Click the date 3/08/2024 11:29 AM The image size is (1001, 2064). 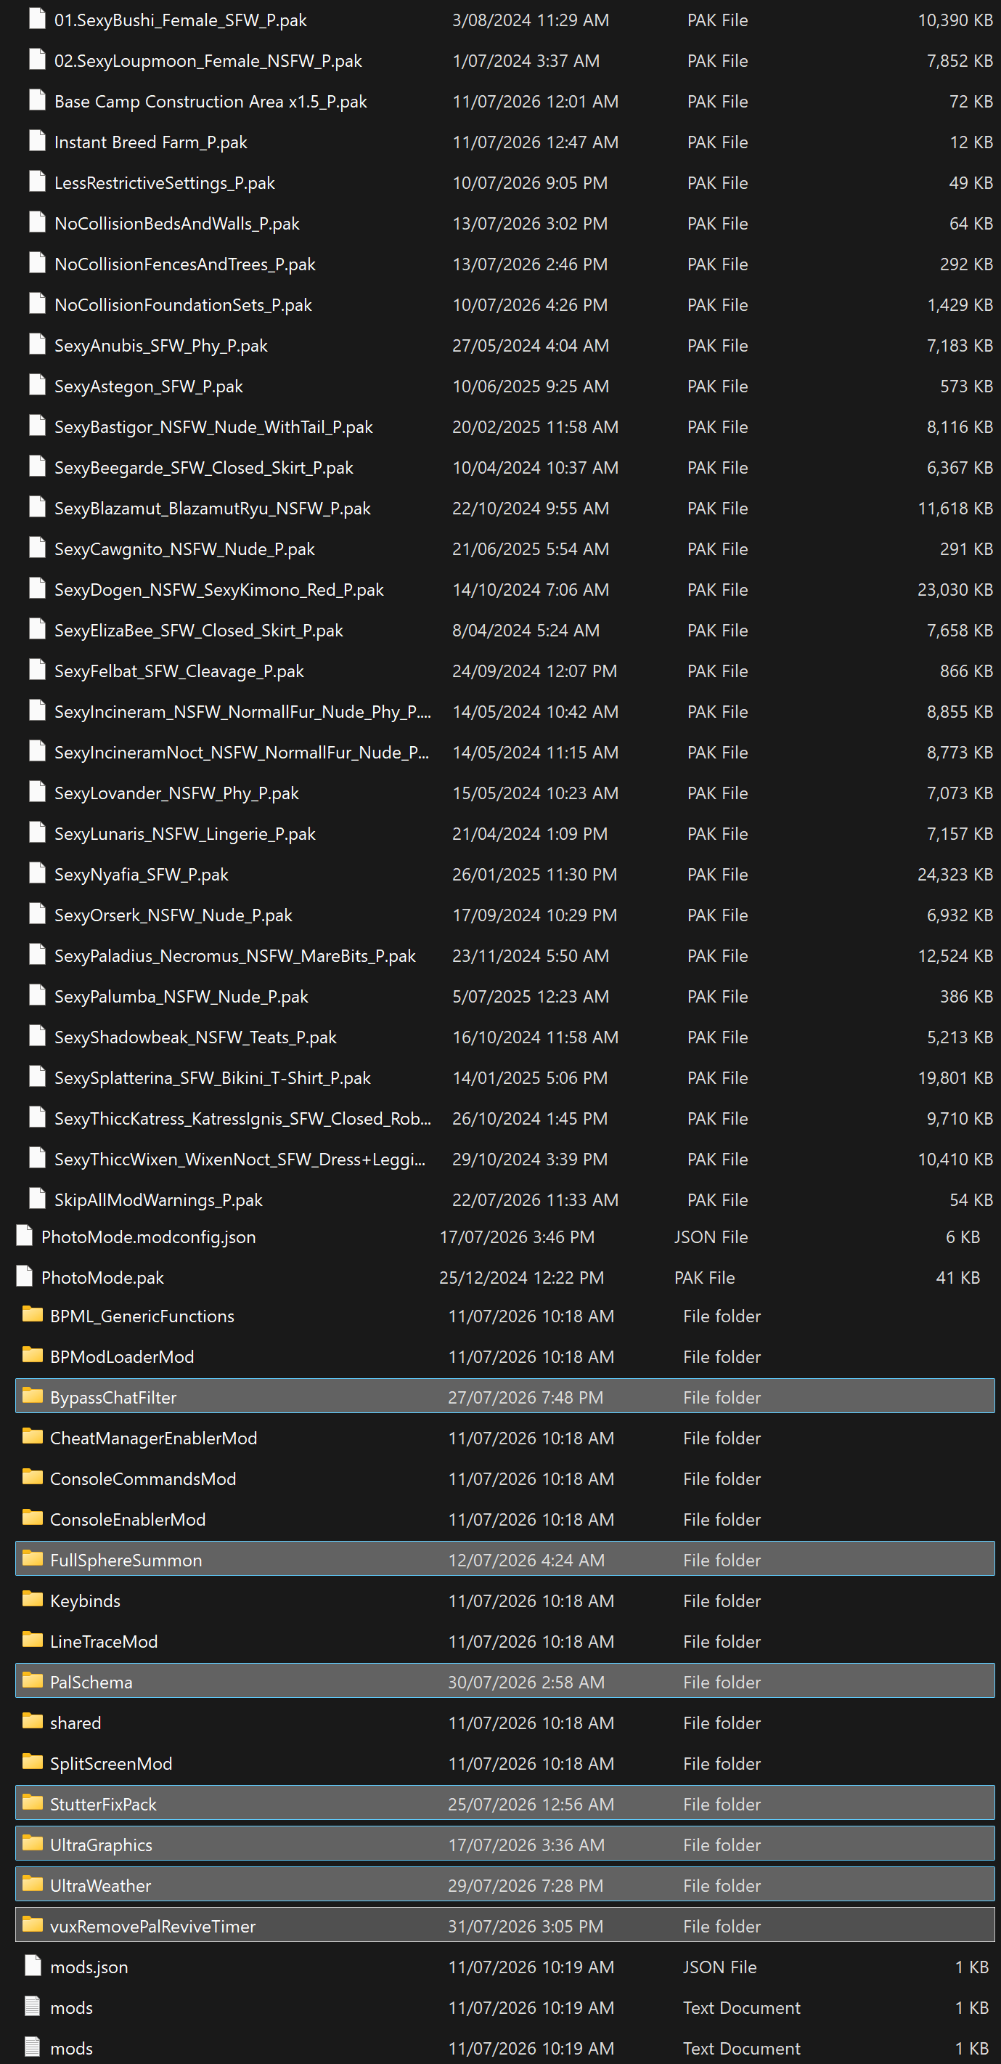[530, 20]
